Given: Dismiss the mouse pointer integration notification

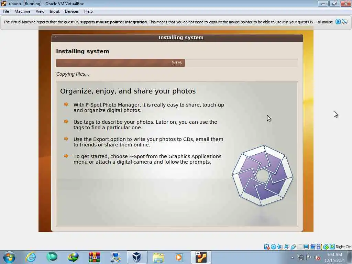Looking at the screenshot, I should tap(338, 22).
